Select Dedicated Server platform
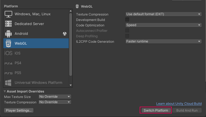The width and height of the screenshot is (206, 117). [36, 24]
